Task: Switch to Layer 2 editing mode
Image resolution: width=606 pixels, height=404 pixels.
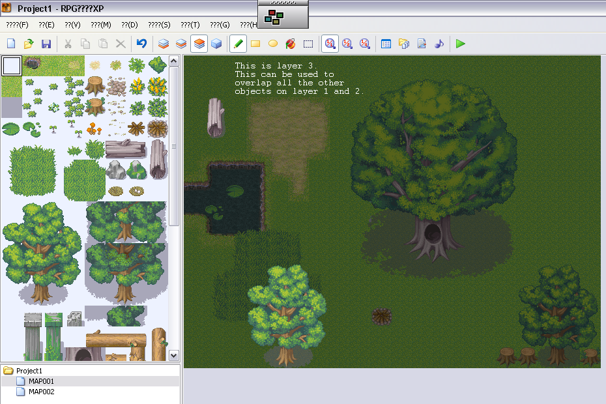Action: [181, 44]
